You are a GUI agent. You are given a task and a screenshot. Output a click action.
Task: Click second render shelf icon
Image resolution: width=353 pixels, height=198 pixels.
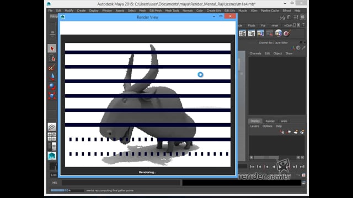coord(252,34)
